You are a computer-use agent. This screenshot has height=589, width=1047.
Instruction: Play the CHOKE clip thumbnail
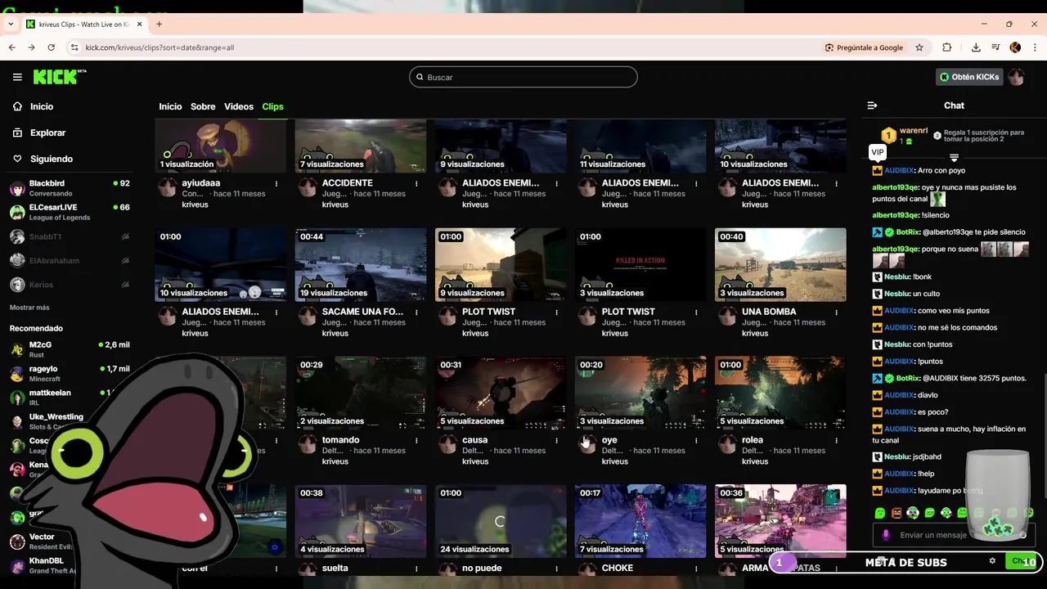[640, 521]
